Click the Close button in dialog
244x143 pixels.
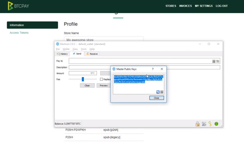coord(157,98)
